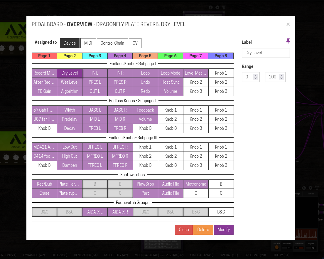The width and height of the screenshot is (324, 259).
Task: Select the Feedback slot in Subpage II
Action: pos(145,110)
